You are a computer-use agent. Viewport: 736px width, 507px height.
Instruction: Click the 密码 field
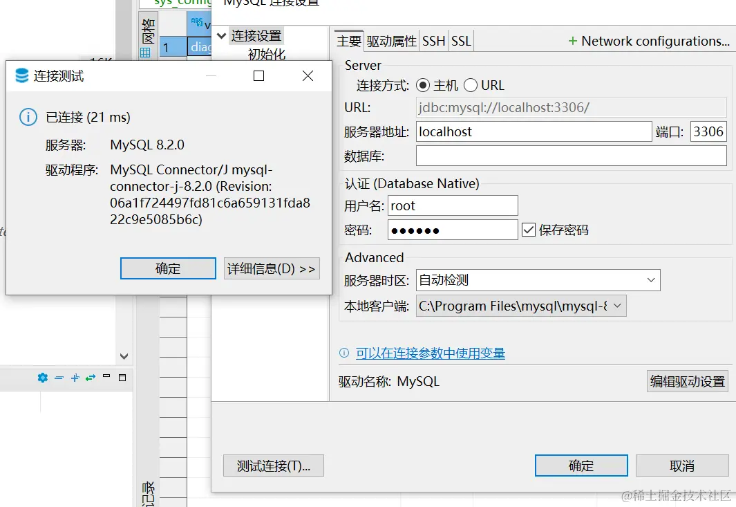click(453, 230)
